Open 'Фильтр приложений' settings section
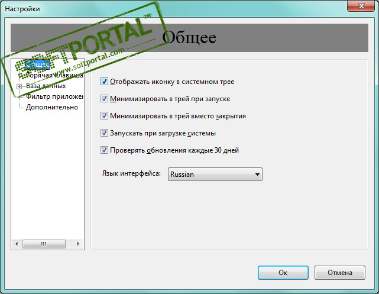The image size is (379, 294). (x=54, y=96)
